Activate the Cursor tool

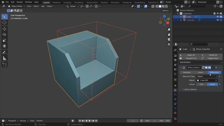click(5, 22)
